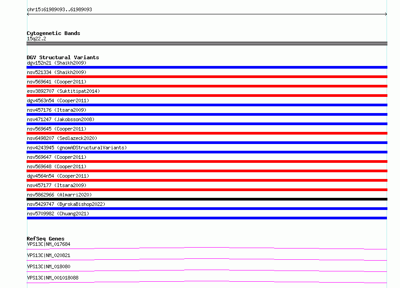This screenshot has width=400, height=288.
Task: Click the red bar under esv3892707
Action: click(x=207, y=96)
